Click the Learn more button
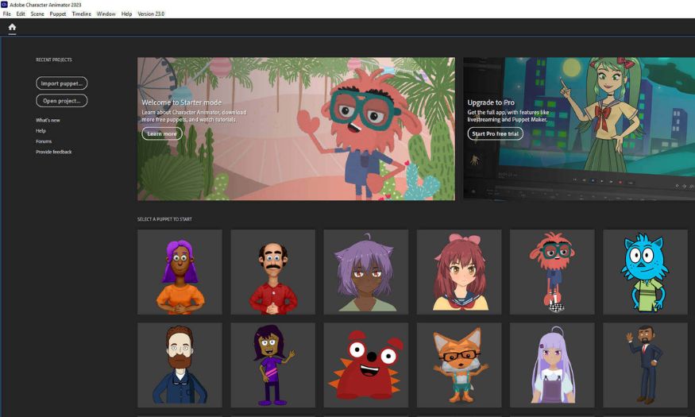The height and width of the screenshot is (417, 695). [162, 133]
